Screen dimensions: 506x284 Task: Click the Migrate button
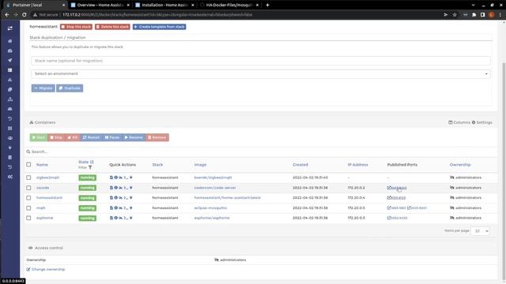tap(43, 88)
